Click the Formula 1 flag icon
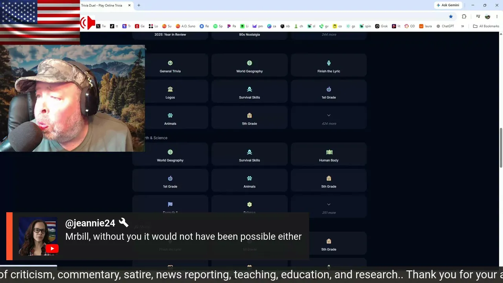The width and height of the screenshot is (503, 283). tap(170, 204)
